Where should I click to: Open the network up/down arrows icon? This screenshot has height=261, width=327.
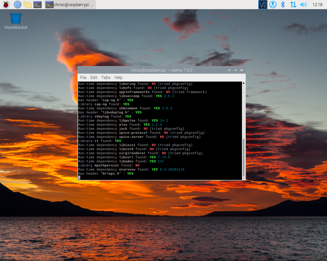click(293, 5)
